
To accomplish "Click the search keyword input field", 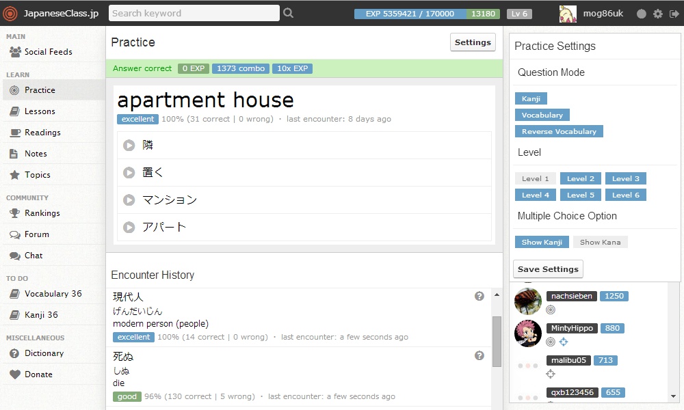I will 194,13.
